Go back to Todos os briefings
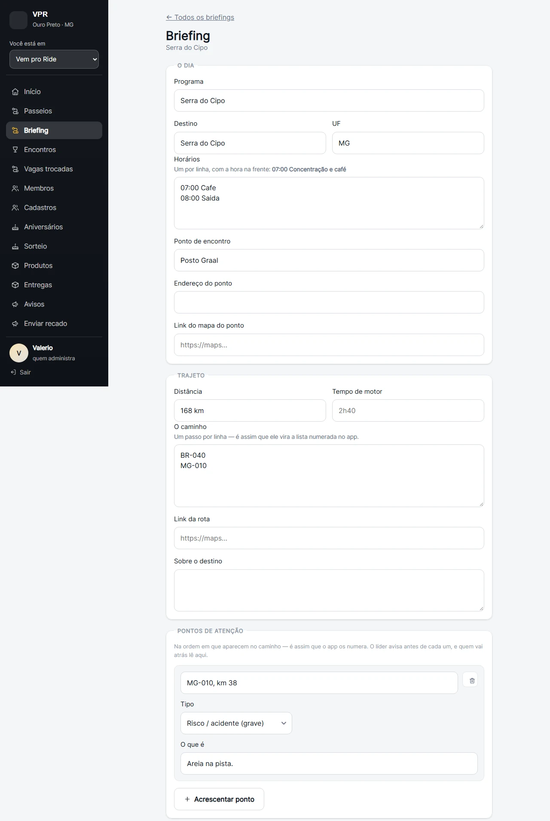550x821 pixels. pos(200,18)
